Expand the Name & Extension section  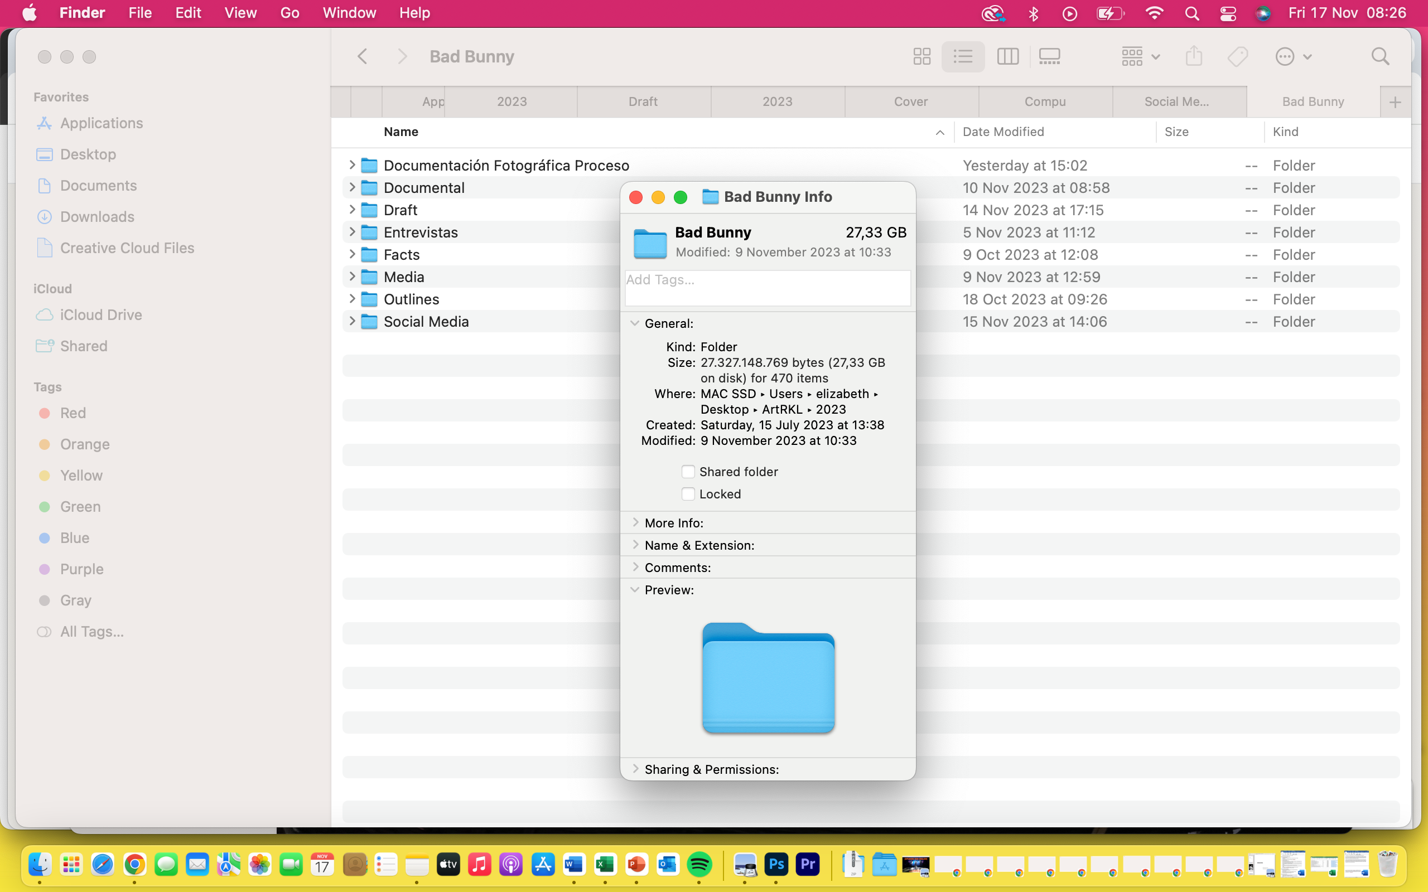635,545
